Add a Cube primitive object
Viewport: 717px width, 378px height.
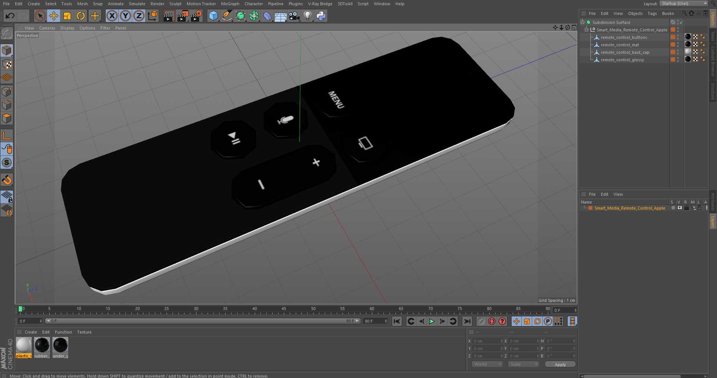point(213,16)
